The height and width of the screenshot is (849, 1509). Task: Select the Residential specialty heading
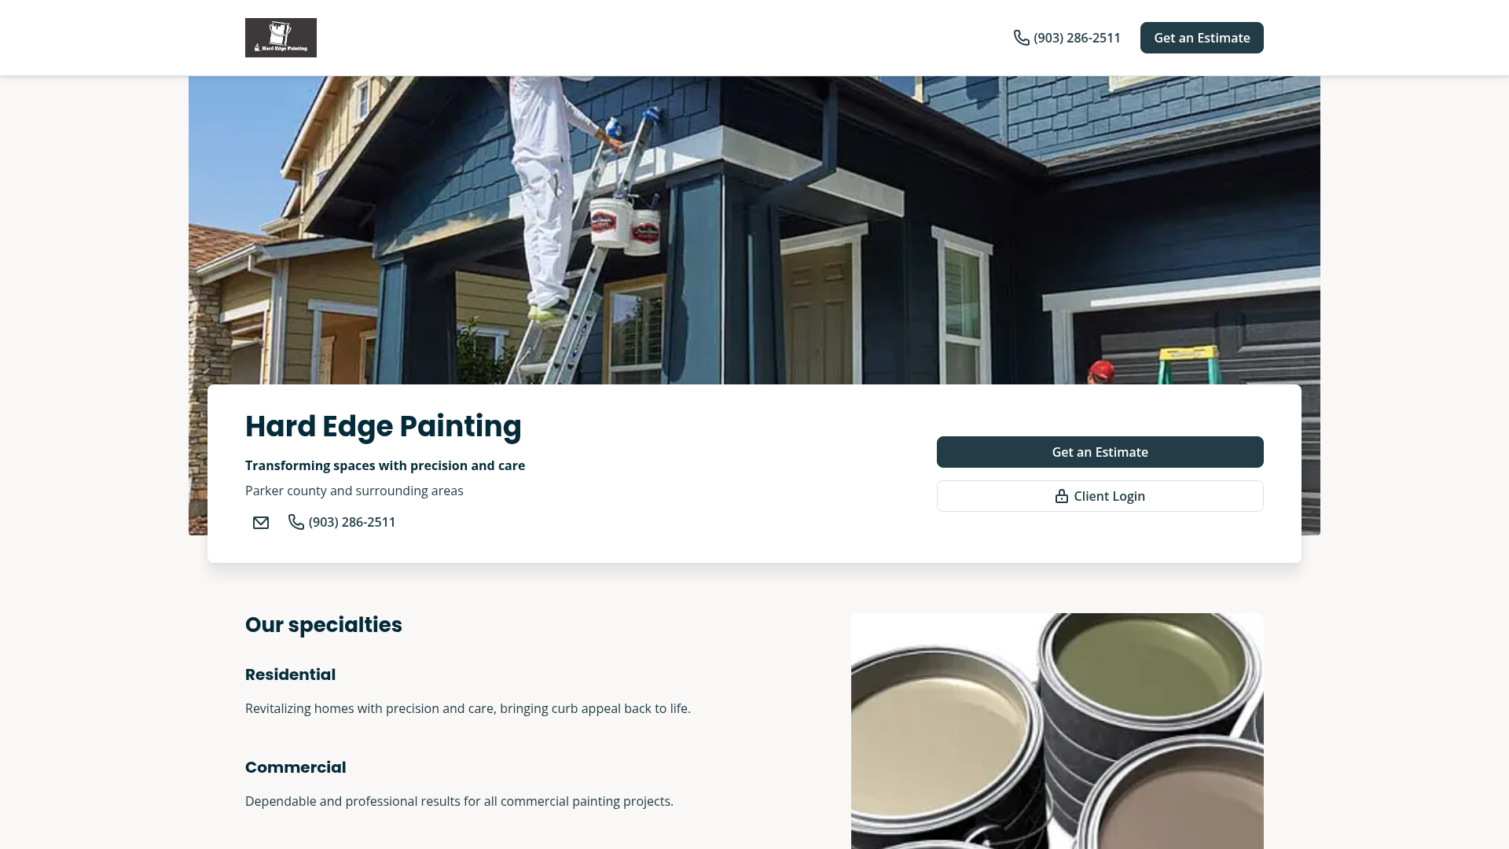(290, 674)
